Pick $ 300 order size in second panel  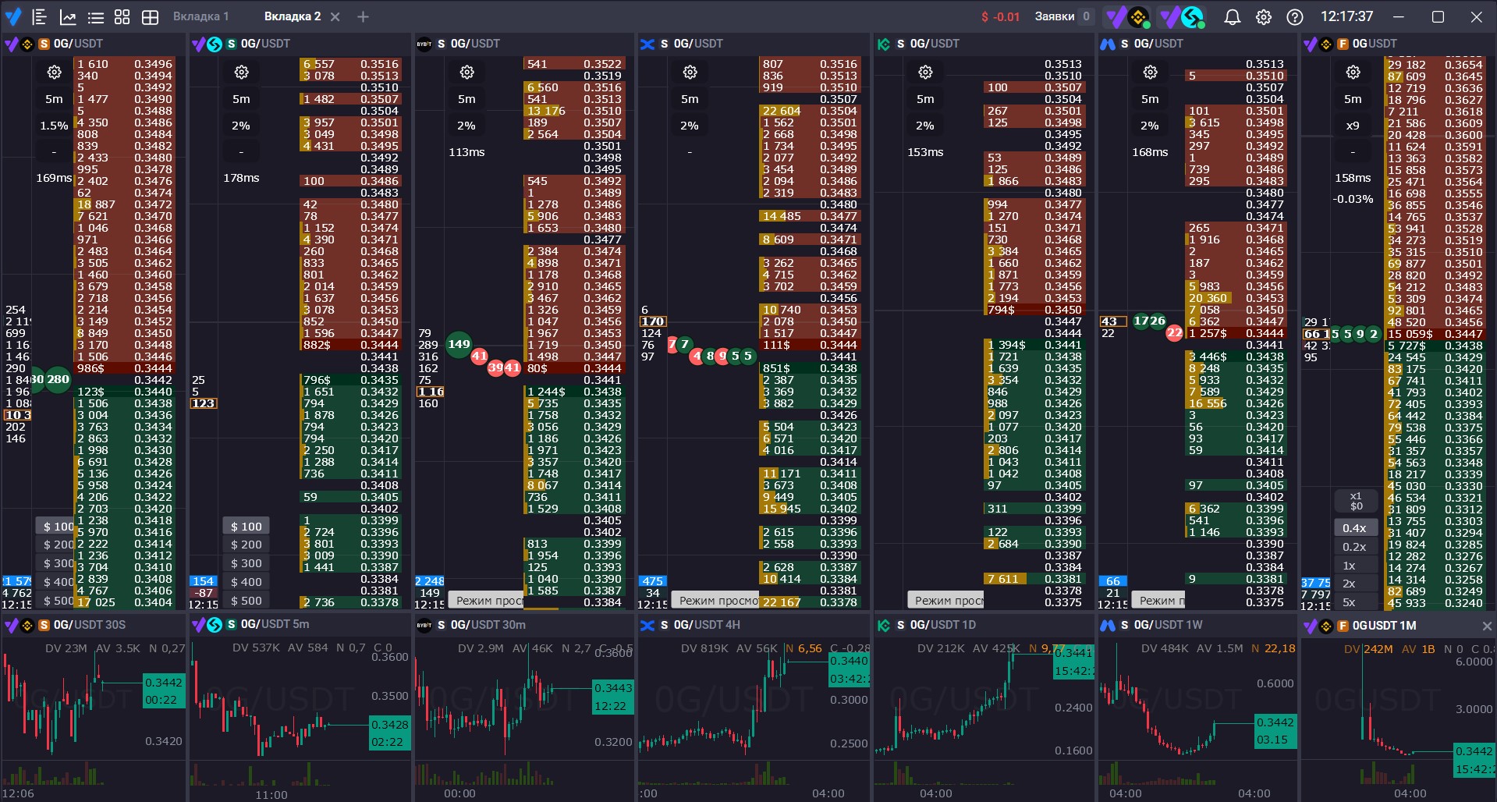(247, 563)
